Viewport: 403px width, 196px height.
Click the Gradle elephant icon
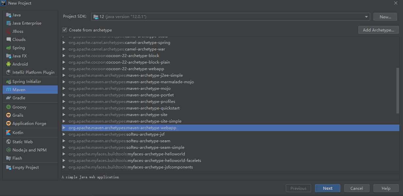9,98
